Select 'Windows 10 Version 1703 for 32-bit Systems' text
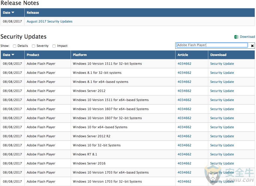This screenshot has height=186, width=256. pyautogui.click(x=107, y=182)
